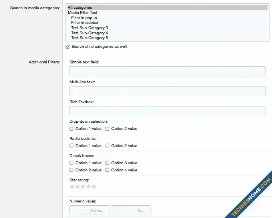Select Media Filter Test category
272x218 pixels.
pos(167,13)
